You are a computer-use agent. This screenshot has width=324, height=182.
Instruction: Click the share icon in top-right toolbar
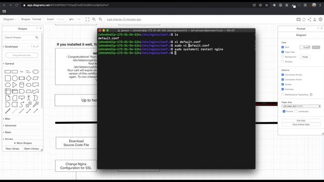point(309,19)
